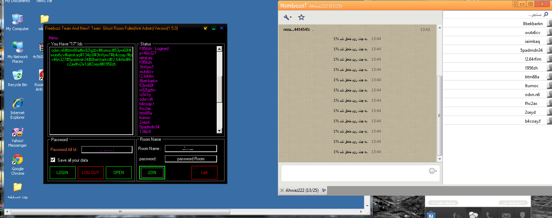The width and height of the screenshot is (552, 218).
Task: Select contact odxn.n6 in Nimbuzz list
Action: pyautogui.click(x=497, y=95)
